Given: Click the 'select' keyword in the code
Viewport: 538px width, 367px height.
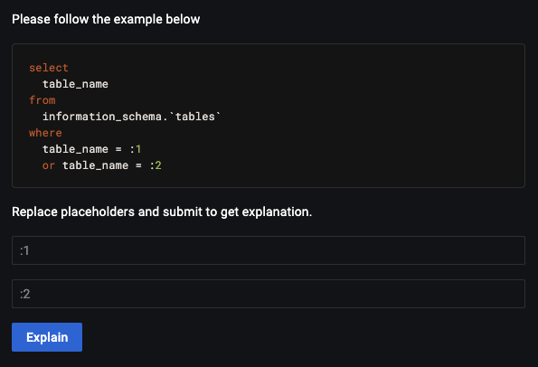Looking at the screenshot, I should pyautogui.click(x=49, y=68).
